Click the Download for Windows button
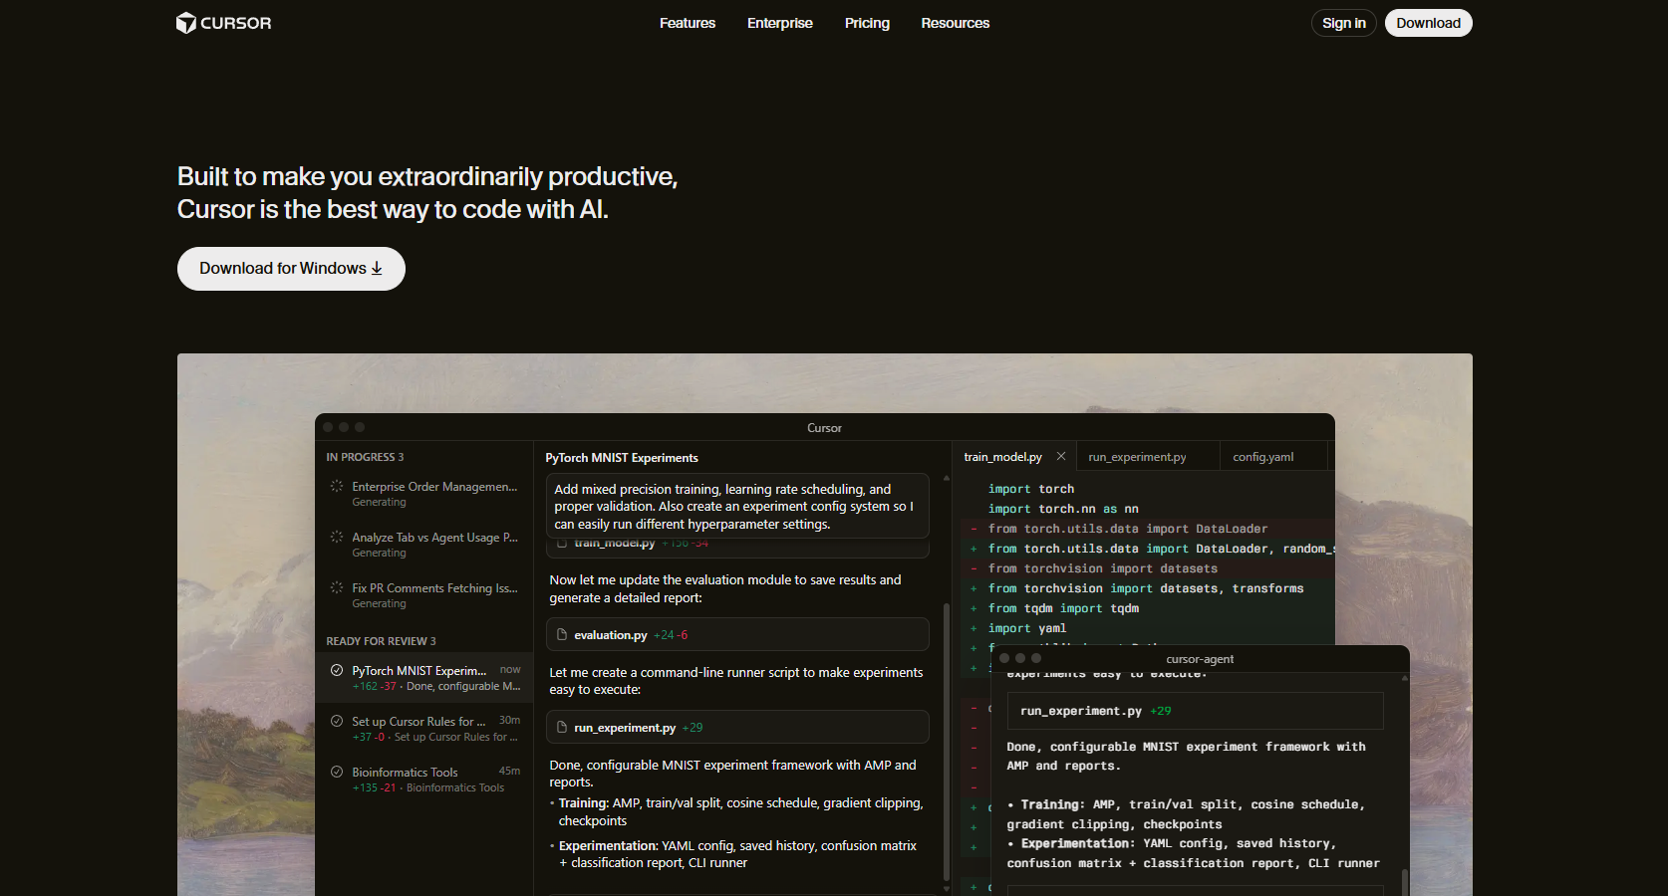This screenshot has width=1668, height=896. coord(290,268)
